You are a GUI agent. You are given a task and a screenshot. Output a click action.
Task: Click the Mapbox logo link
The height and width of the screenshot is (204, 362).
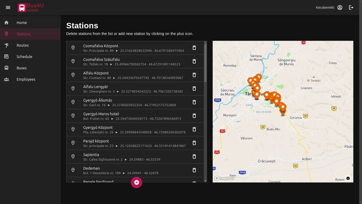[x=225, y=178]
